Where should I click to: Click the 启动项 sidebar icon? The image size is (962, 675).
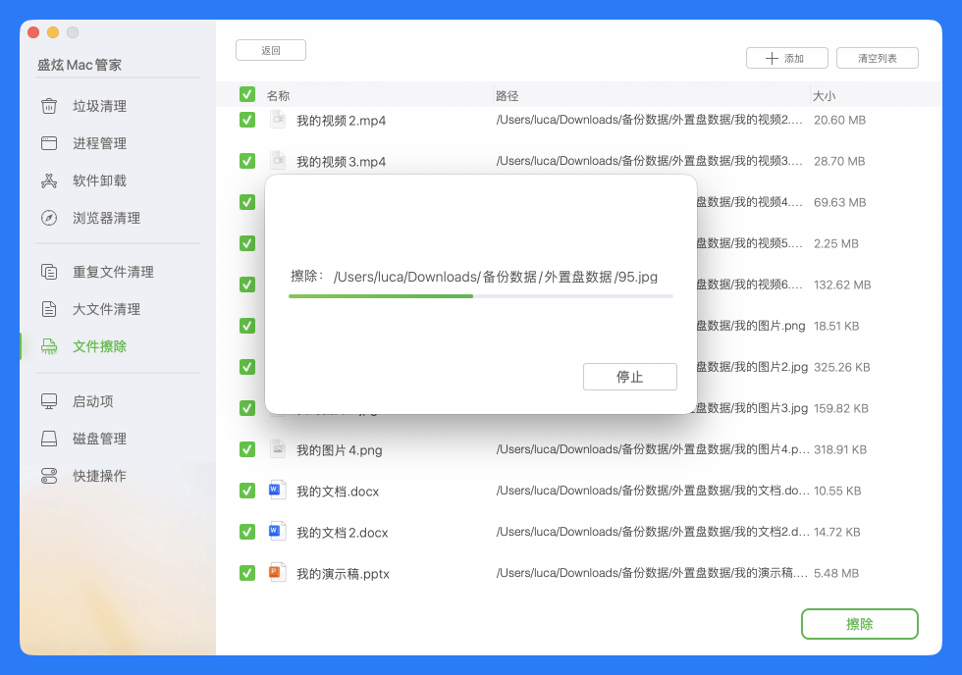coord(48,400)
